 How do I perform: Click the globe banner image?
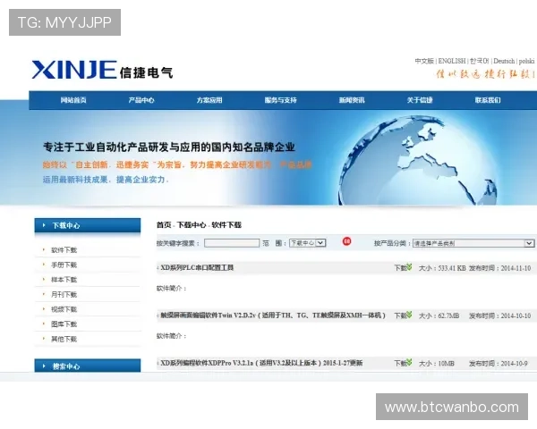418,161
